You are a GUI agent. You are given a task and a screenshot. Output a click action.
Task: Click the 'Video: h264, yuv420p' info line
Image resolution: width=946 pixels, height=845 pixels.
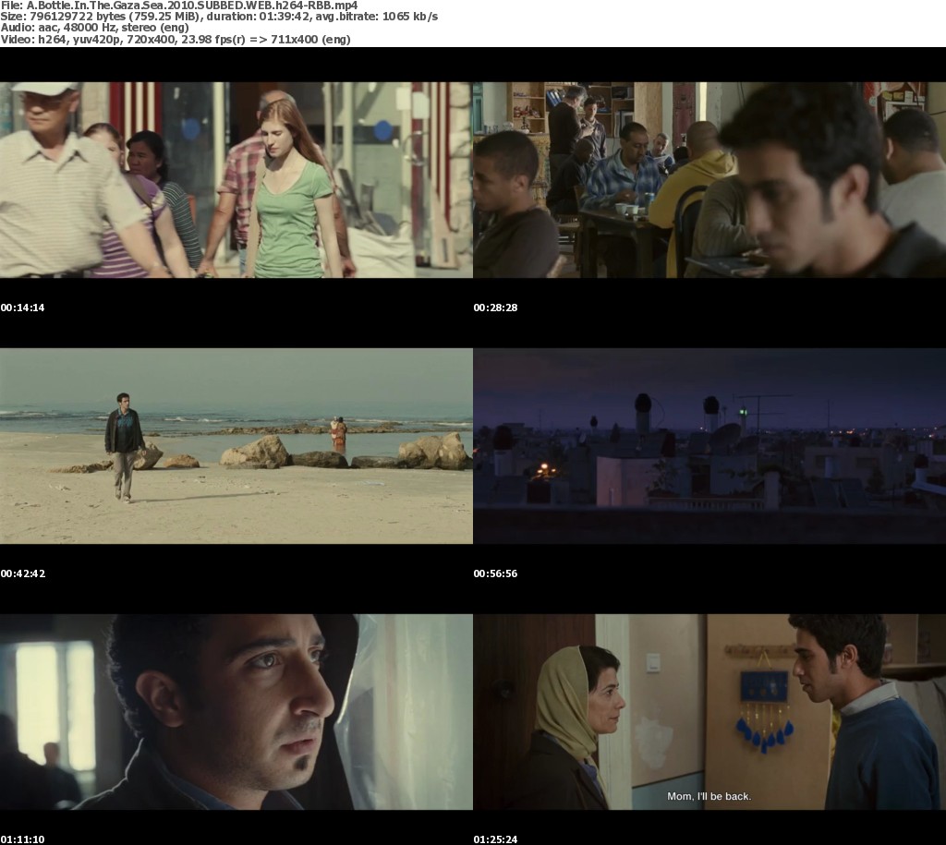176,39
